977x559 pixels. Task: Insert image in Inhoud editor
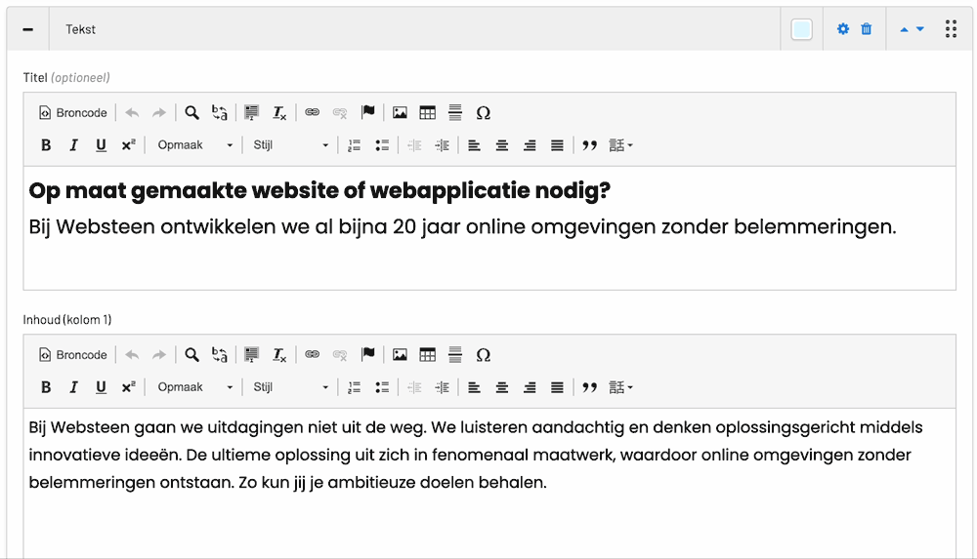(x=400, y=355)
